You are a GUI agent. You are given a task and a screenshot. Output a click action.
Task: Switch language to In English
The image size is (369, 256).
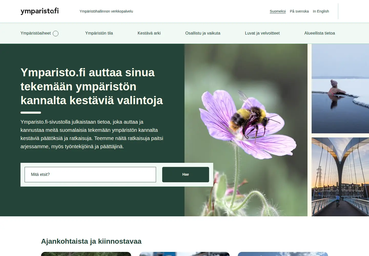pos(321,11)
